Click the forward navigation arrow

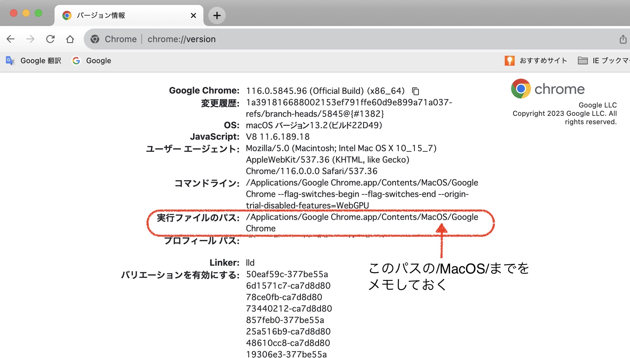[x=30, y=39]
